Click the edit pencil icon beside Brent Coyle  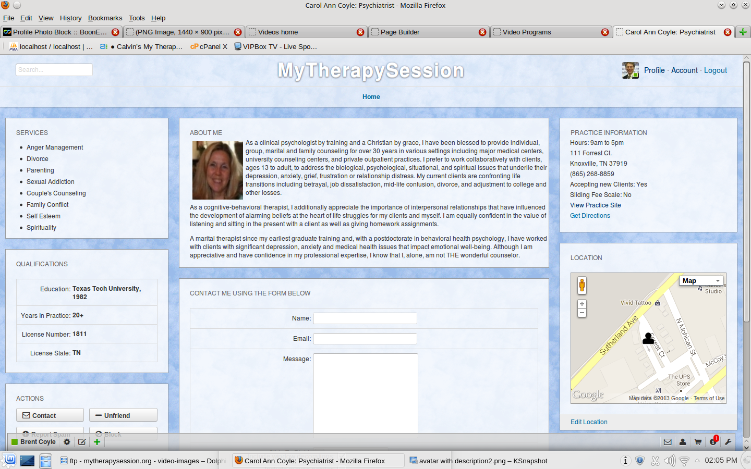82,442
